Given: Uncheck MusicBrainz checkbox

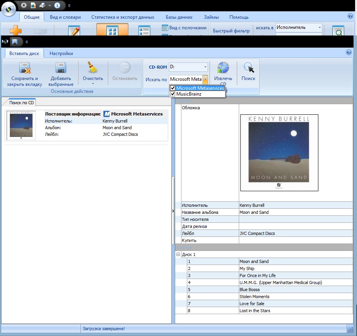Looking at the screenshot, I should pos(172,94).
